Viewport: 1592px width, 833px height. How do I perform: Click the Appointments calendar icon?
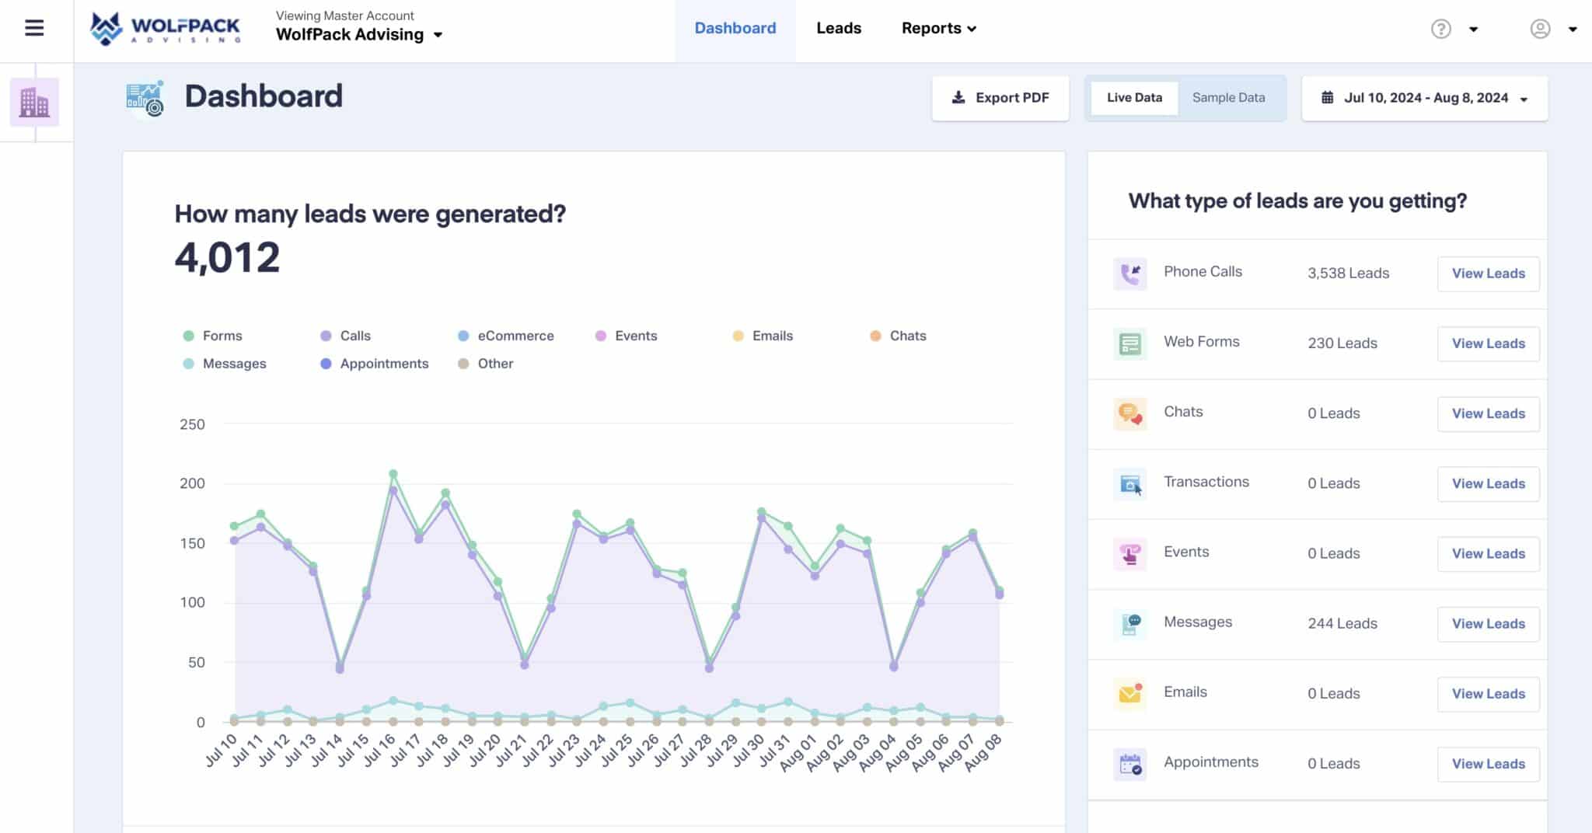pos(1129,764)
